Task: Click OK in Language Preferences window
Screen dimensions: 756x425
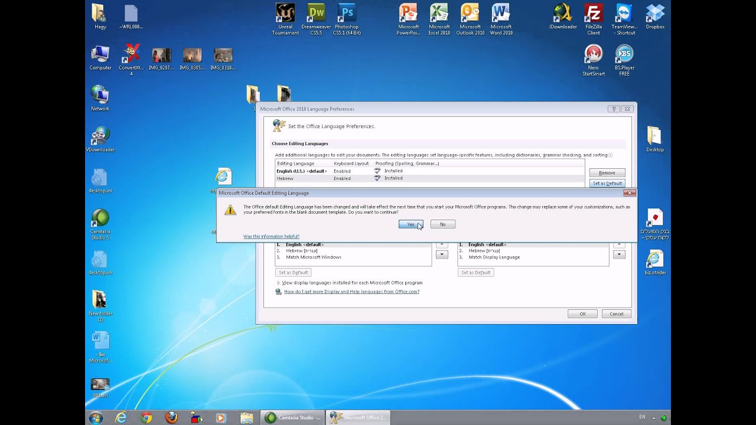Action: tap(582, 314)
